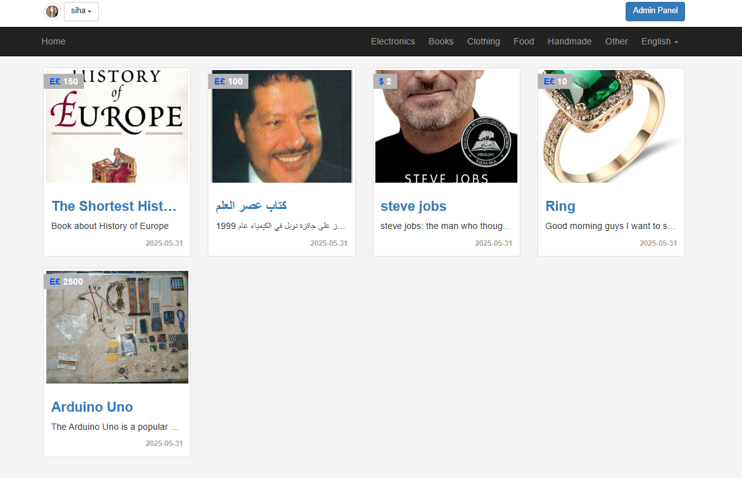This screenshot has height=478, width=742.
Task: Click 'Book about History of Europe' description
Action: 109,226
